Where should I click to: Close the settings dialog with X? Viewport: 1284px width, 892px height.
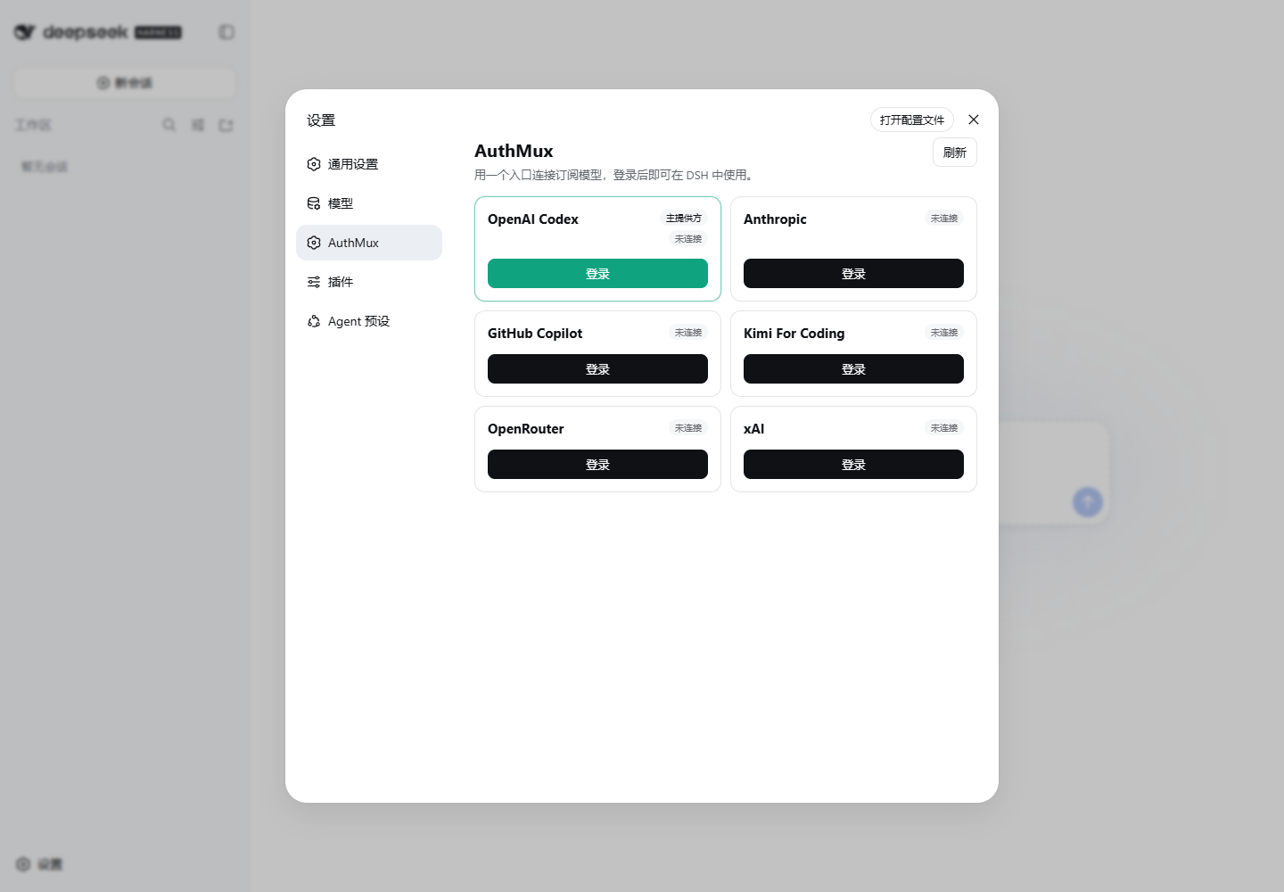pos(974,120)
